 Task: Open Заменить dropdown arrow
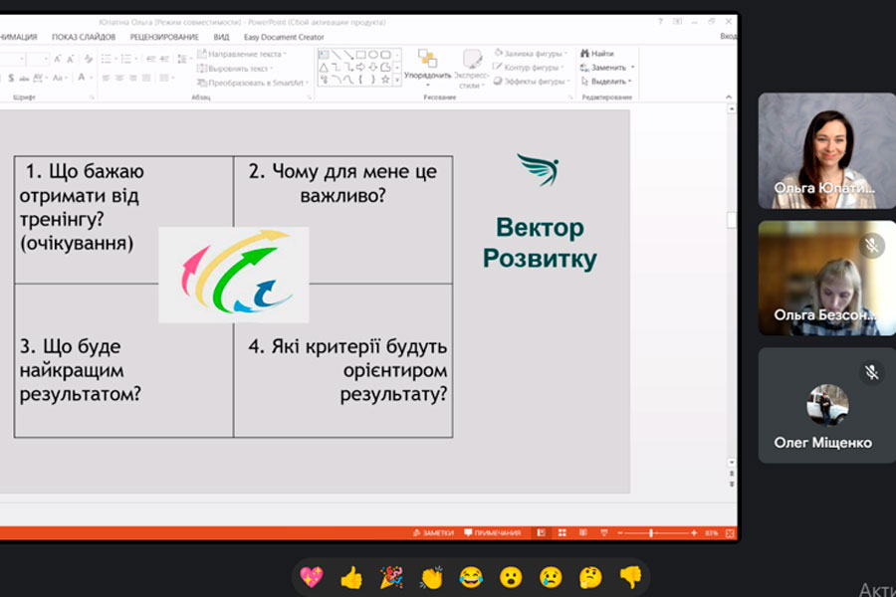point(632,68)
